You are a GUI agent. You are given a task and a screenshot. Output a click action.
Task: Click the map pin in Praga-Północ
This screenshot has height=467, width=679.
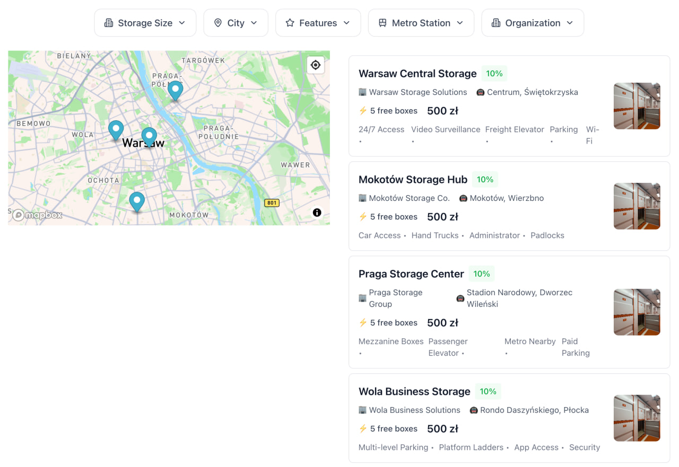coord(175,90)
